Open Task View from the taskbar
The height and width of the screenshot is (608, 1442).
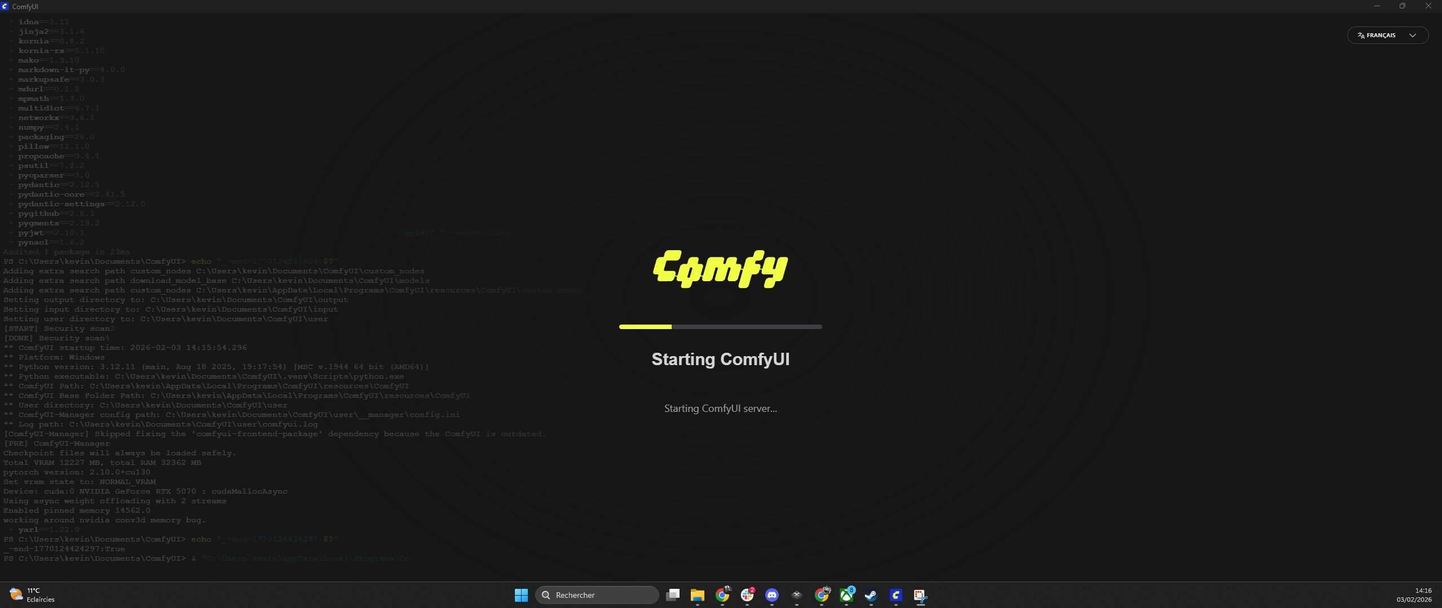tap(672, 595)
